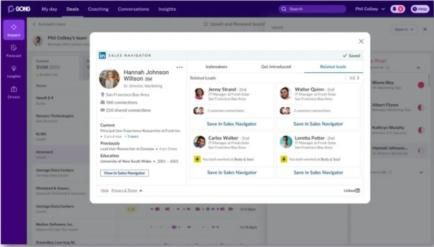Click the Gong logo
Image resolution: width=434 pixels, height=247 pixels.
pyautogui.click(x=19, y=9)
